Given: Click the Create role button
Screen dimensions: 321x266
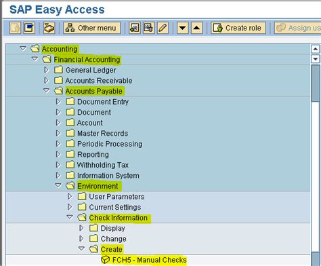Looking at the screenshot, I should click(x=238, y=28).
